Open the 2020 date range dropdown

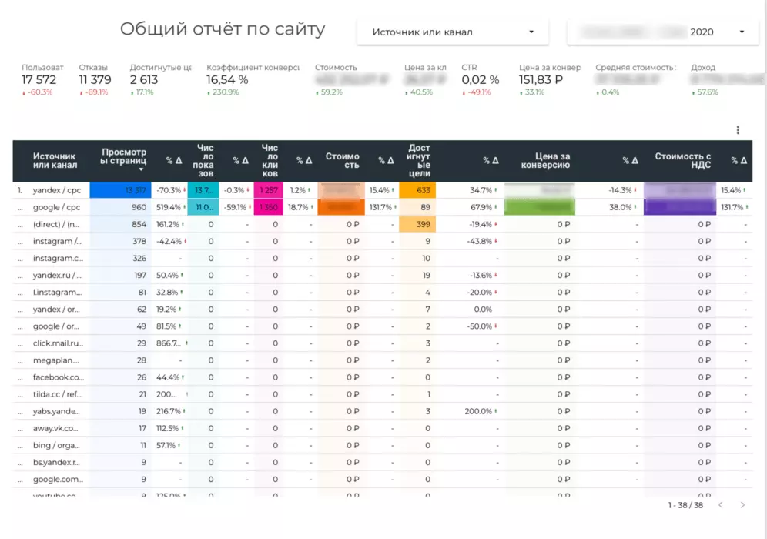[x=663, y=32]
